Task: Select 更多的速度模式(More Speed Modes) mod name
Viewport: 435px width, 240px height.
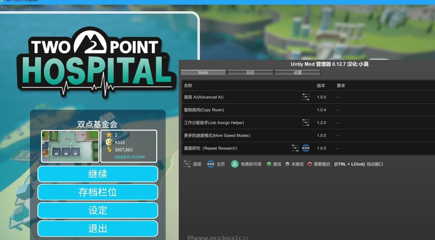Action: point(217,135)
